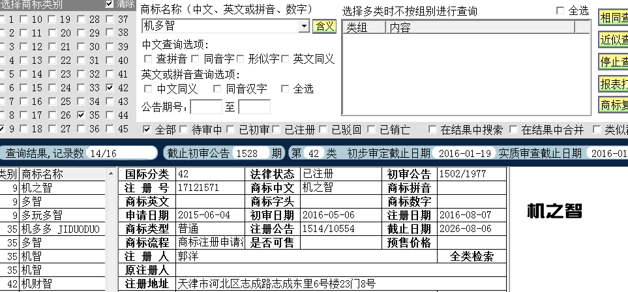Enable 在结果中搜索 option
Screen dimensions: 628x292
[432, 129]
